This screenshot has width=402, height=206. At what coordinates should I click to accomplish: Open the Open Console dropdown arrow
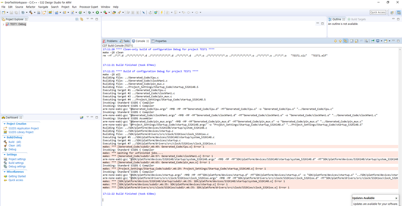pyautogui.click(x=390, y=41)
